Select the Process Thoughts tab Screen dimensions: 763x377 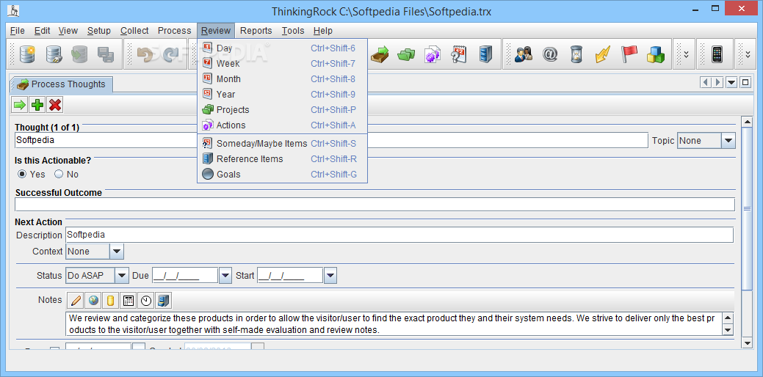(61, 84)
